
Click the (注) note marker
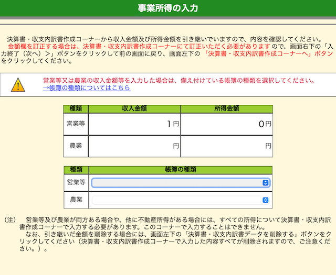[10, 219]
